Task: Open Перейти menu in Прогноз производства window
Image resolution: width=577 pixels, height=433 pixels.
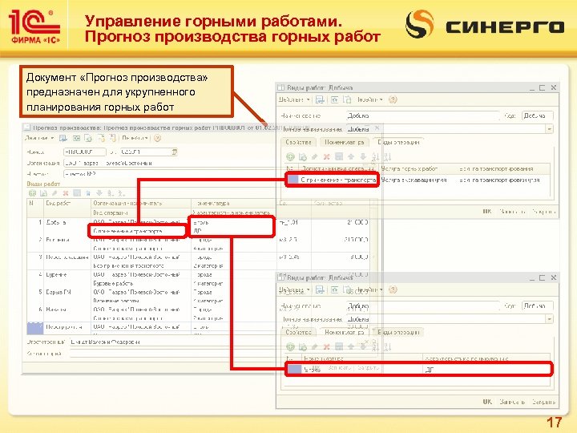Action: click(x=135, y=138)
